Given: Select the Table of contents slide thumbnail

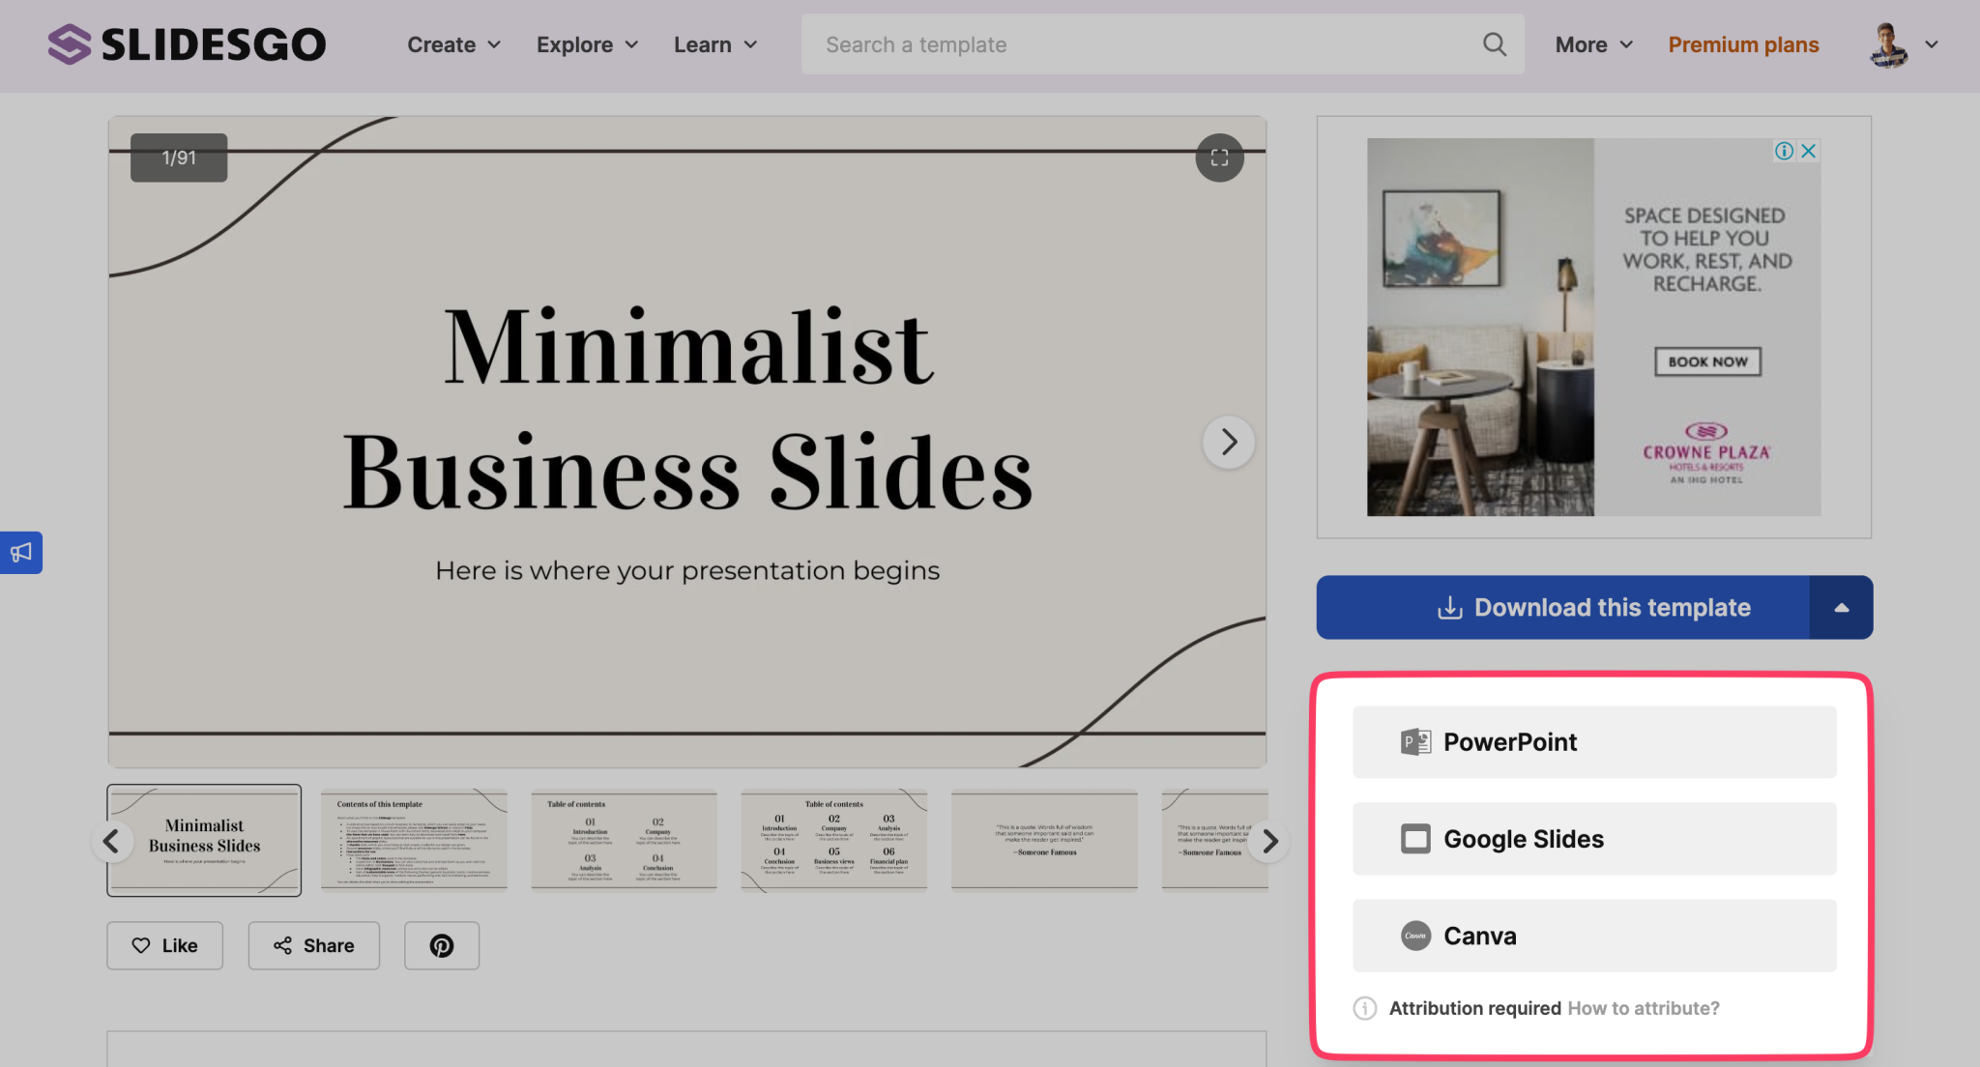Looking at the screenshot, I should pyautogui.click(x=624, y=840).
